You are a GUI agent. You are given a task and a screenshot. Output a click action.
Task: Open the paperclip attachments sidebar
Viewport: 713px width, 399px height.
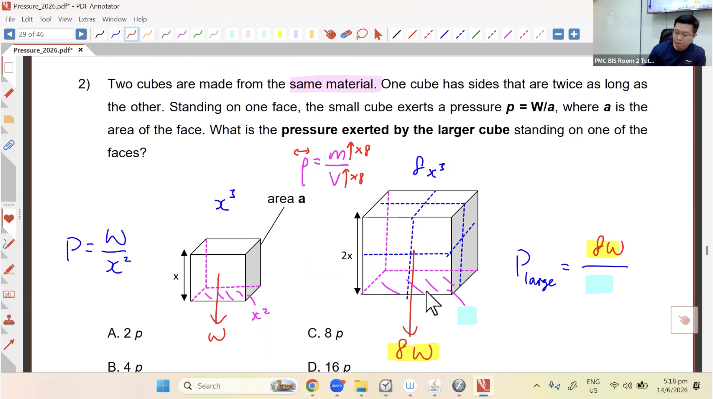tap(9, 145)
